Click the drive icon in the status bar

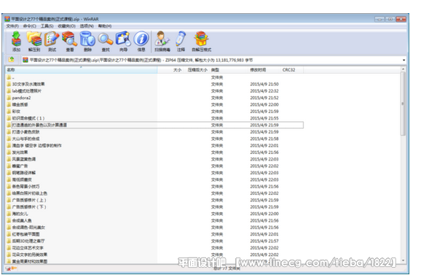pyautogui.click(x=8, y=268)
